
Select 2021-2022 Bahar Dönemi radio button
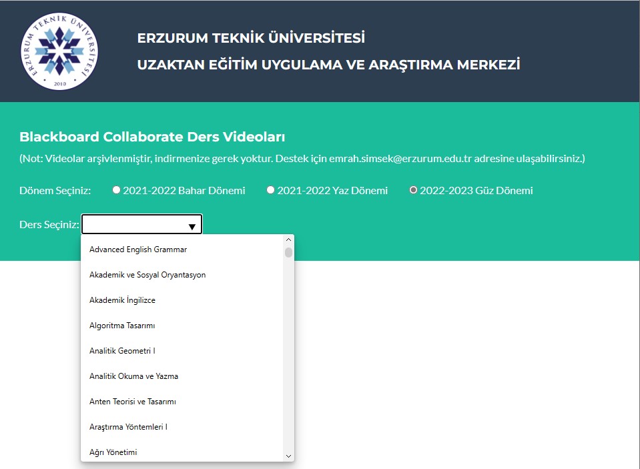[117, 190]
